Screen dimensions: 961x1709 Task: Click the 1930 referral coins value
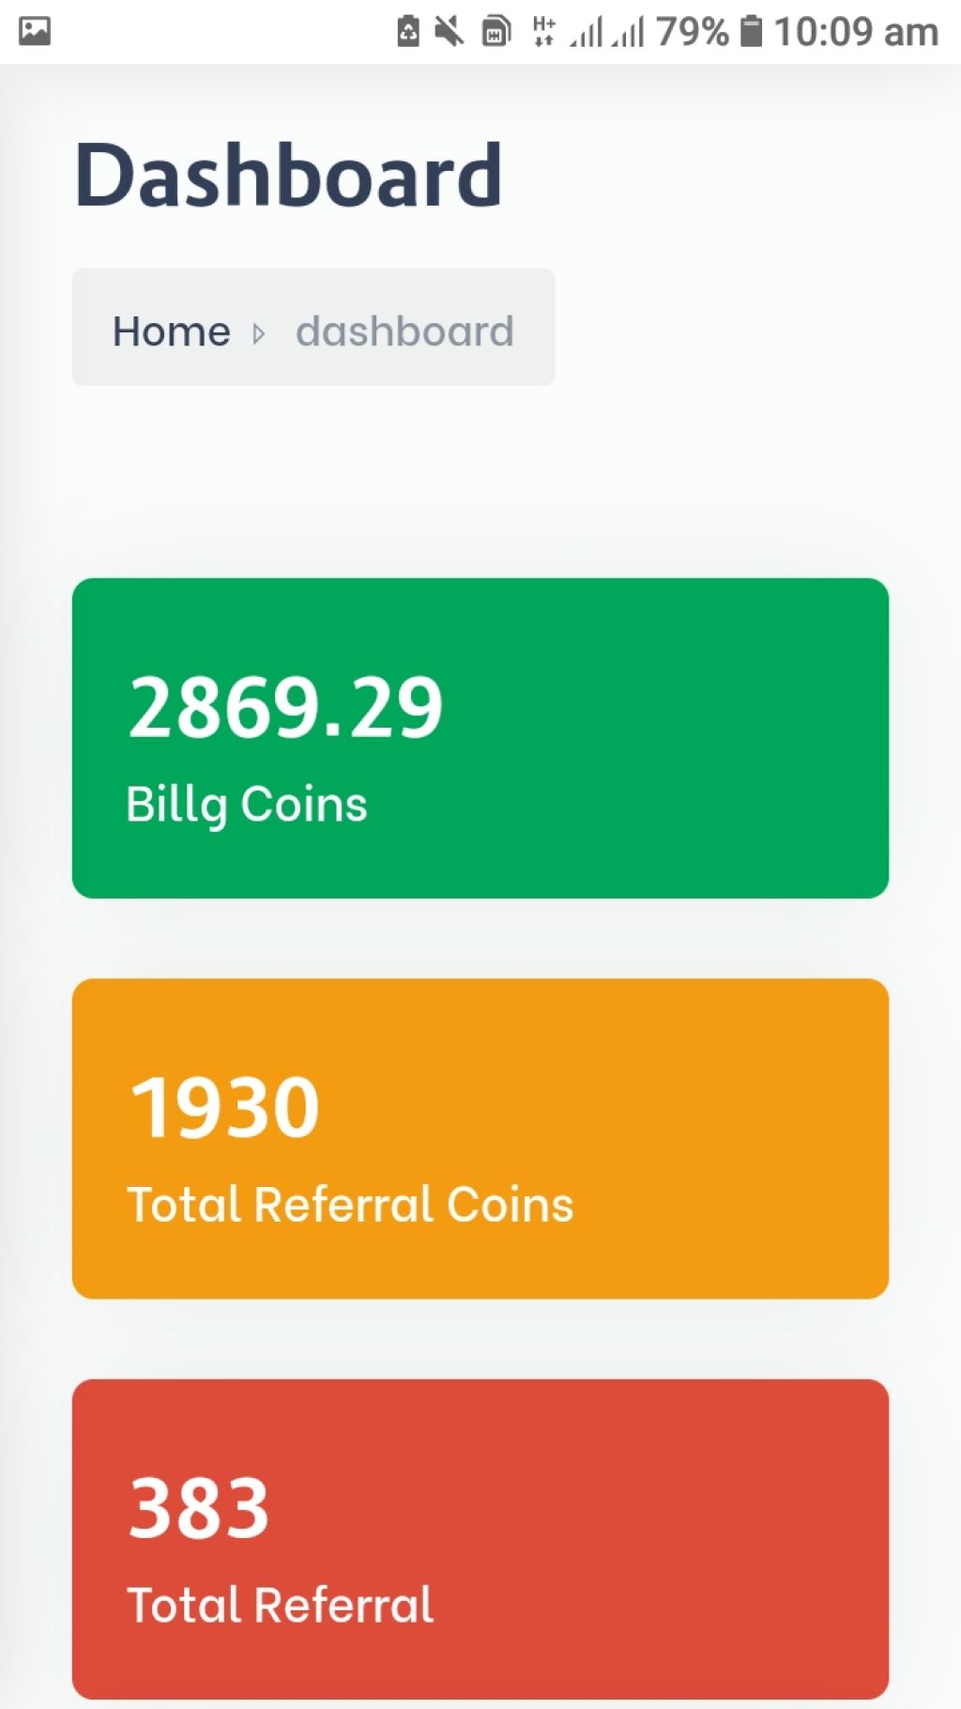(x=224, y=1108)
